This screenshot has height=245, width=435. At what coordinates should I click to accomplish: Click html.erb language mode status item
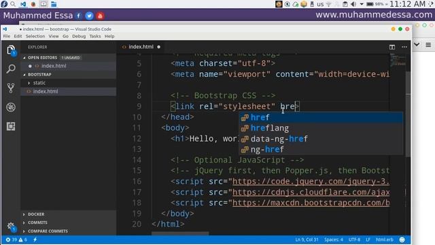coord(385,240)
